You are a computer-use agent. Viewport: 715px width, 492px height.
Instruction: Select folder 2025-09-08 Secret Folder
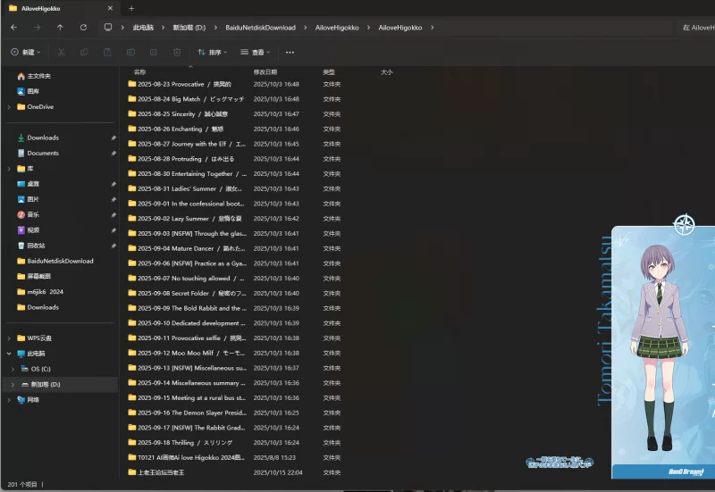pos(234,294)
